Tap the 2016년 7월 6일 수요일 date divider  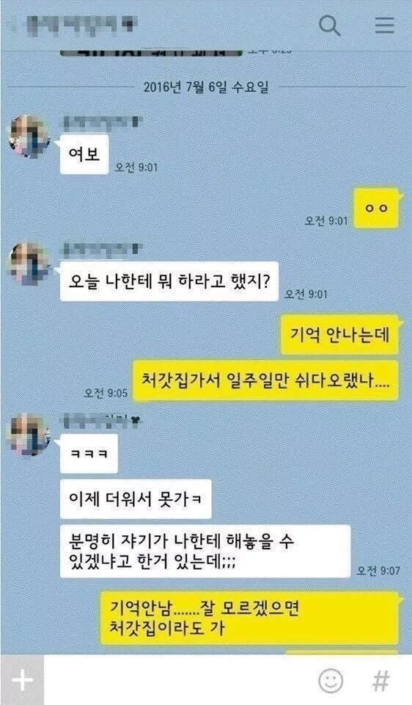coord(206,87)
